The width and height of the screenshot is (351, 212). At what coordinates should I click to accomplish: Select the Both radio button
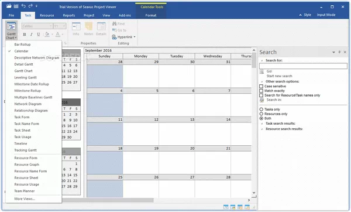pos(261,118)
